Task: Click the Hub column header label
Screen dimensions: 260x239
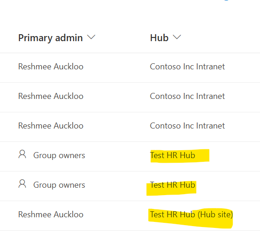Action: click(159, 38)
